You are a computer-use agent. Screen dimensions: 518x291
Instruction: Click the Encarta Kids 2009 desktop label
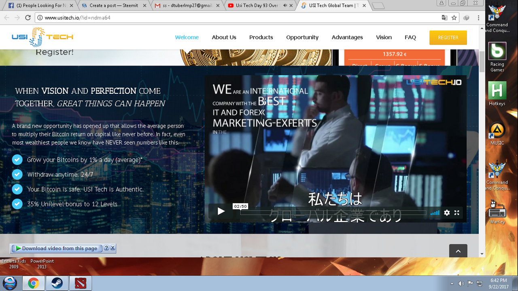pyautogui.click(x=14, y=264)
